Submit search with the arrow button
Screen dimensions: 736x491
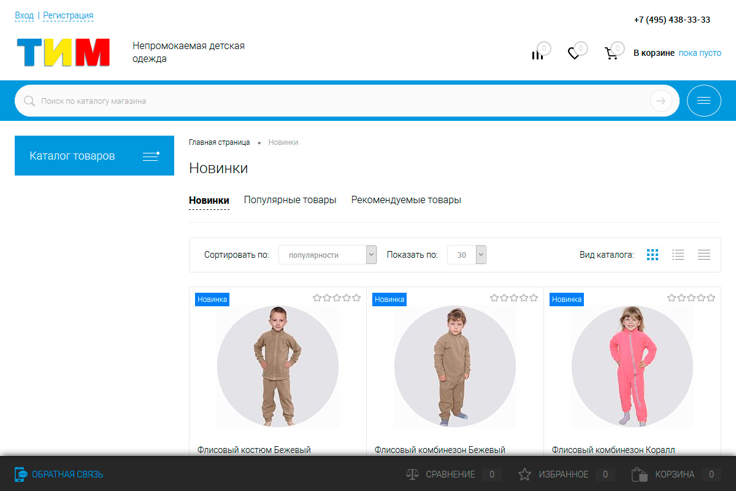(x=661, y=101)
